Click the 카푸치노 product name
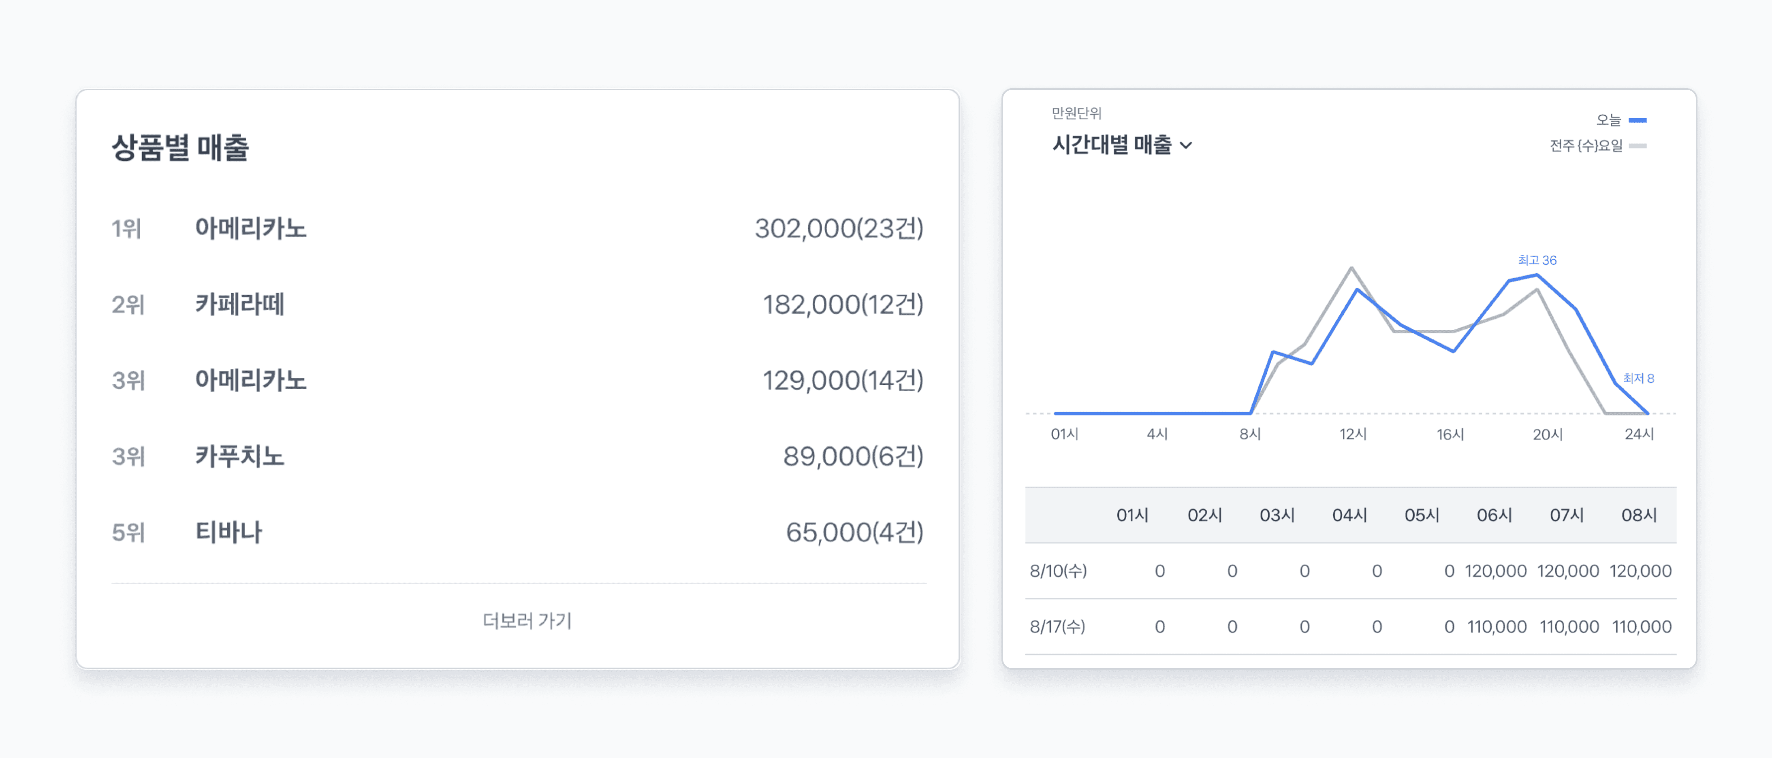Screen dimensions: 1772x758 pos(239,456)
